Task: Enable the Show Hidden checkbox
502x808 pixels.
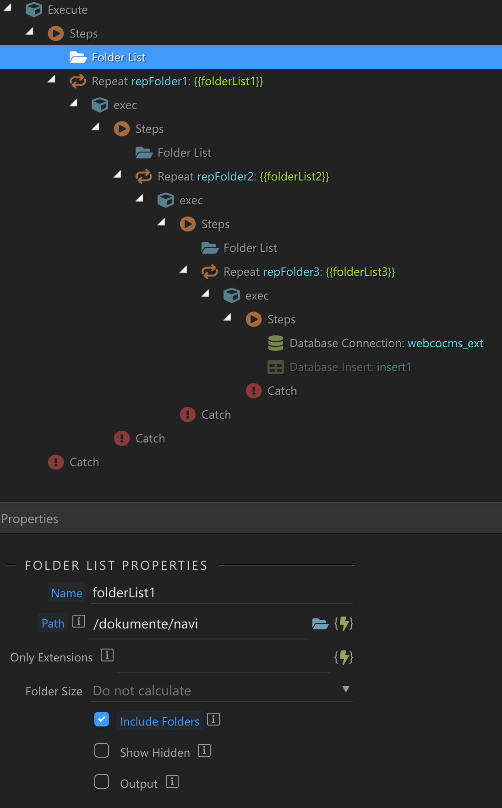Action: click(102, 751)
